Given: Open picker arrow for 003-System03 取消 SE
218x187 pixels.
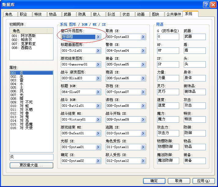Looking at the screenshot, I should pos(143,37).
